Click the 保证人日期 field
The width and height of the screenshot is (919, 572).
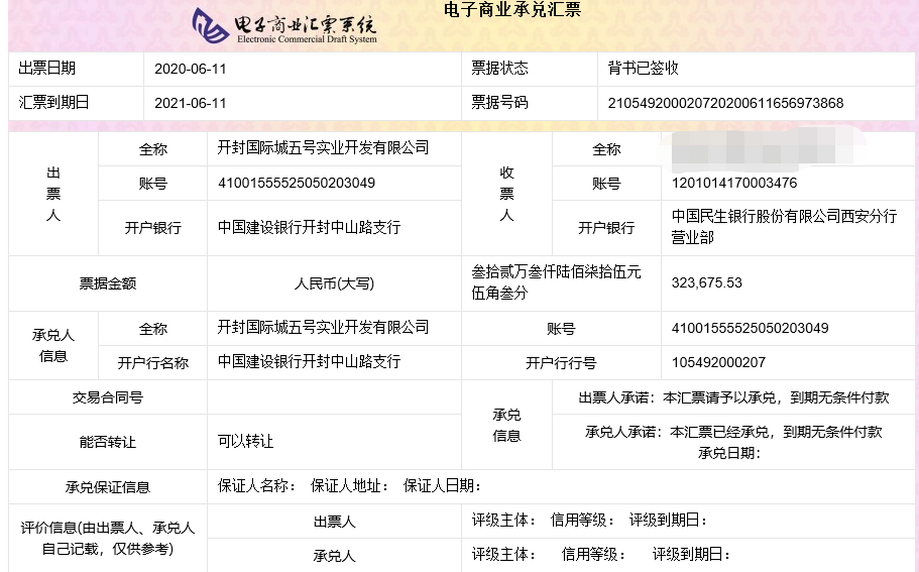tap(442, 486)
